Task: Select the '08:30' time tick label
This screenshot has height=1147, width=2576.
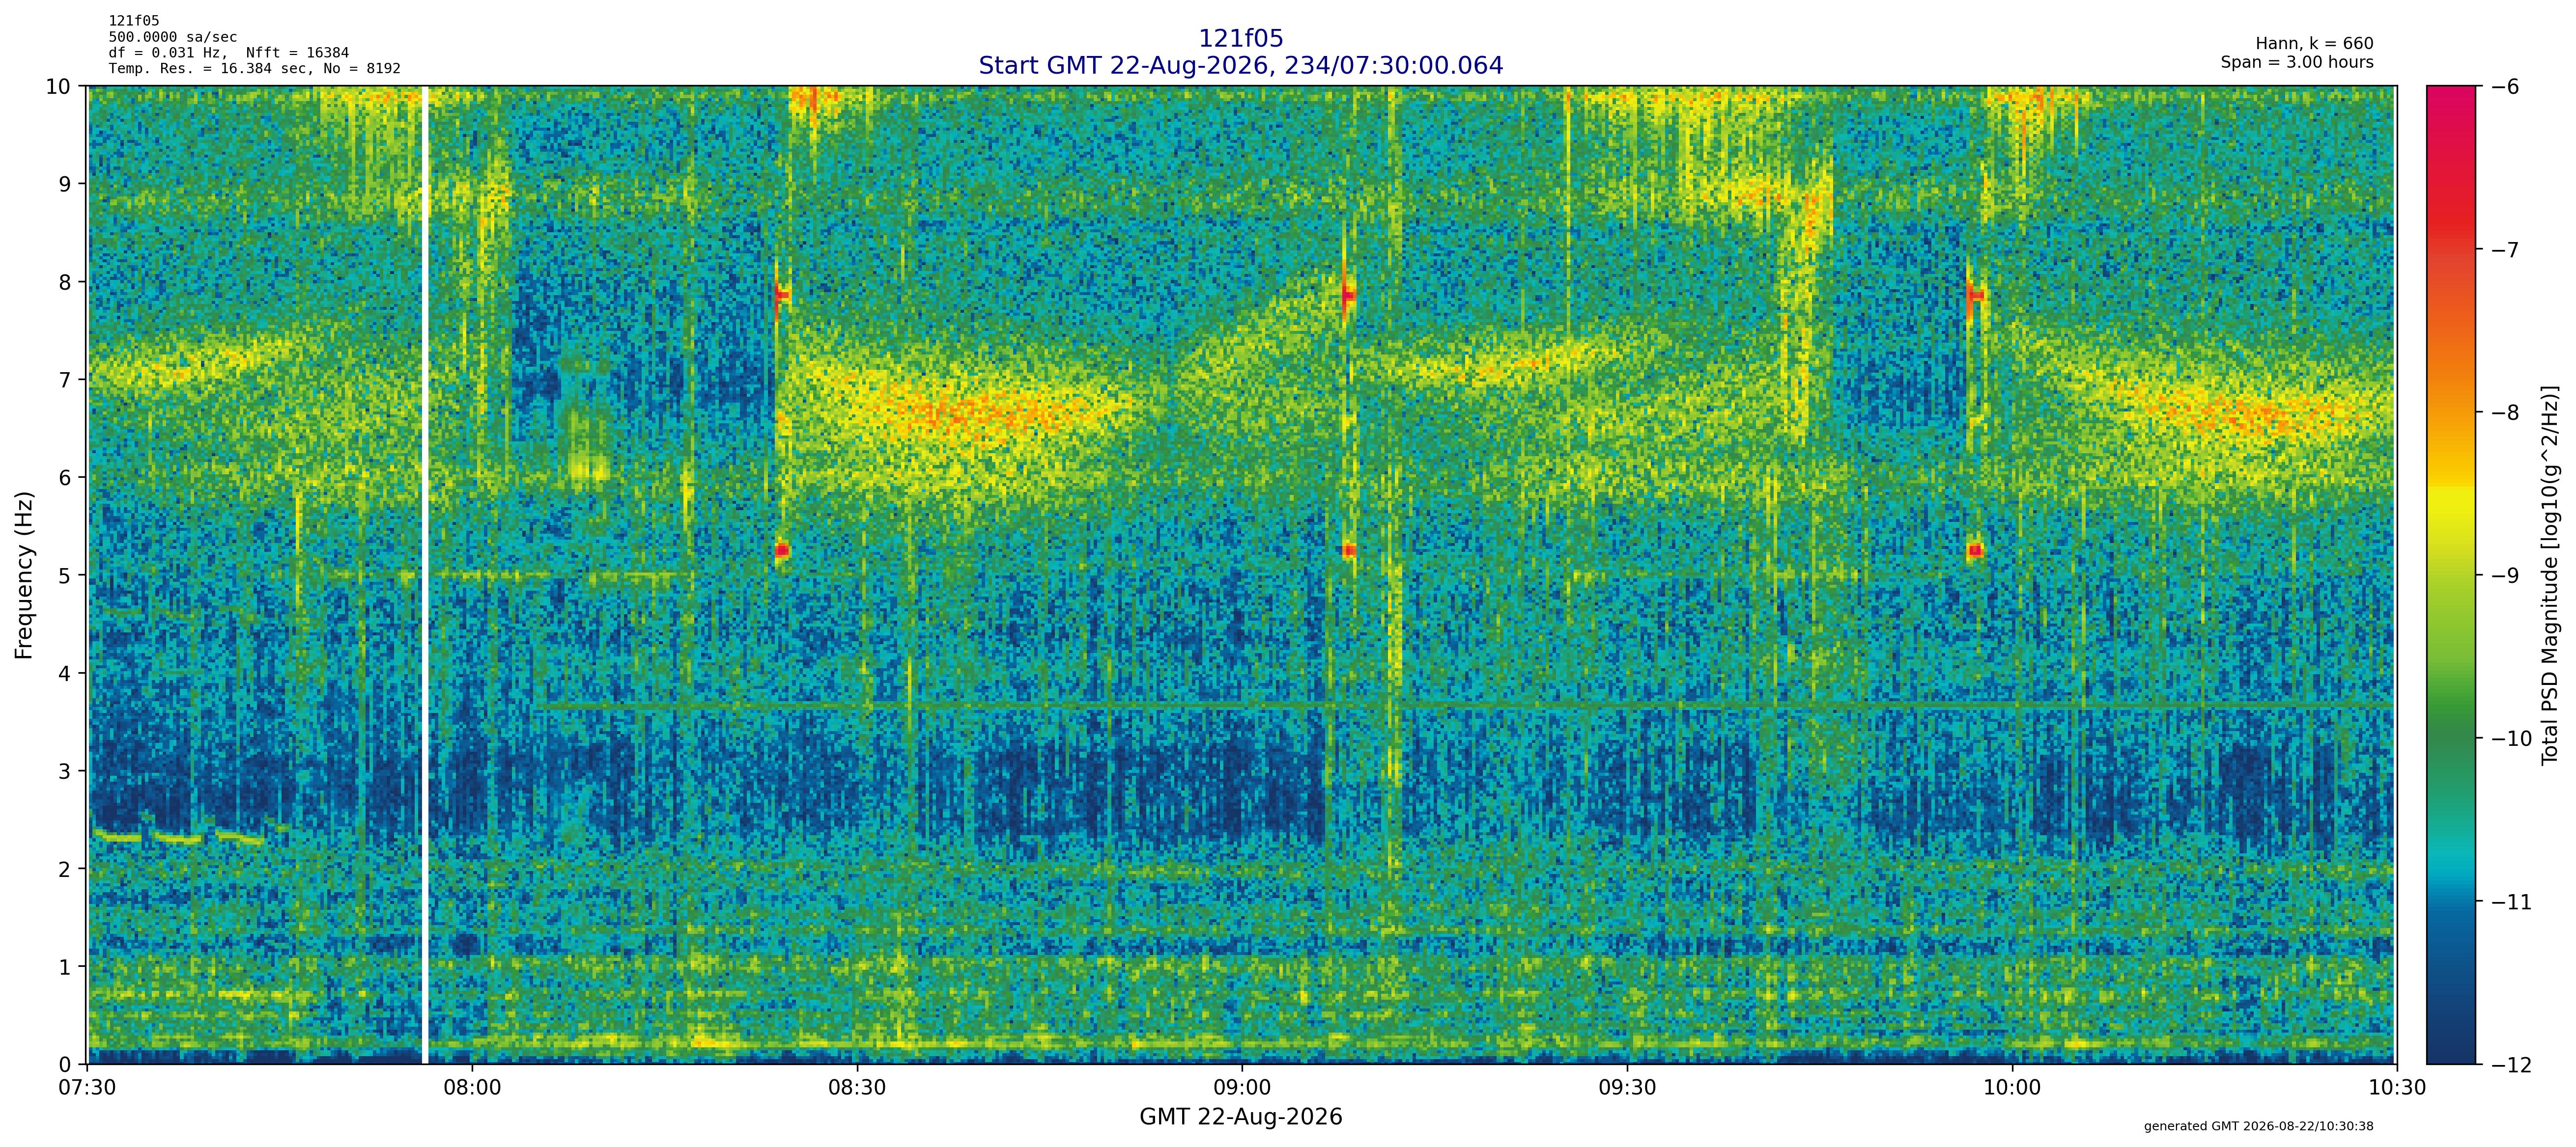Action: (x=857, y=1087)
